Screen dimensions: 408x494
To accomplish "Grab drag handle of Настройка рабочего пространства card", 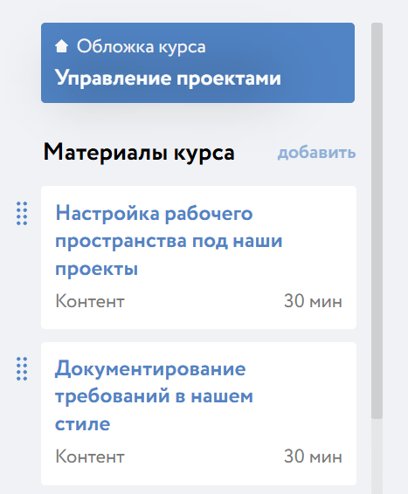I will (22, 214).
